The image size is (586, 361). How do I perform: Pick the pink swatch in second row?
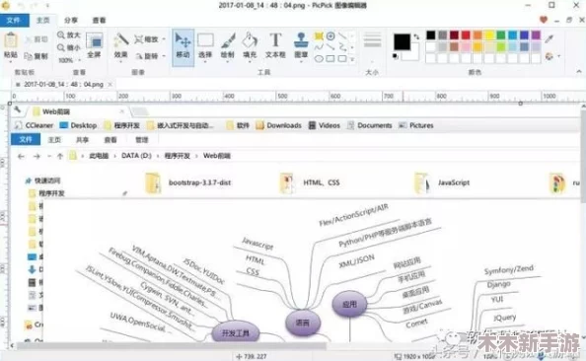coord(466,46)
